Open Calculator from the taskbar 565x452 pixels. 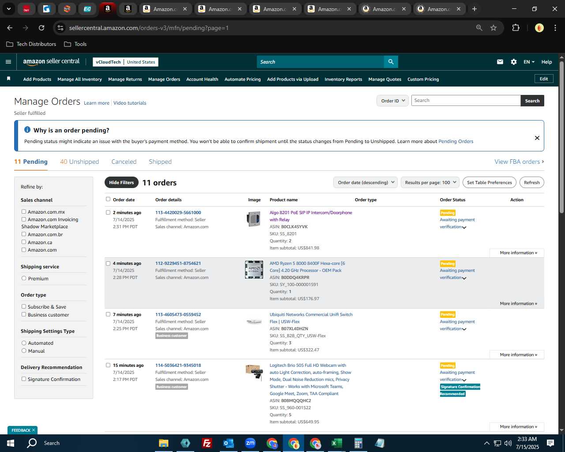pyautogui.click(x=358, y=443)
